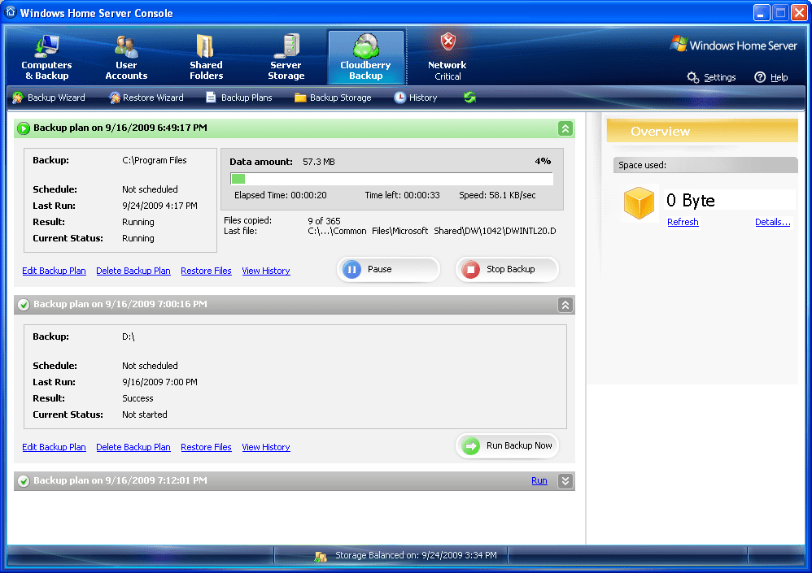This screenshot has width=812, height=573.
Task: Open the Server Storage tab
Action: coord(286,58)
